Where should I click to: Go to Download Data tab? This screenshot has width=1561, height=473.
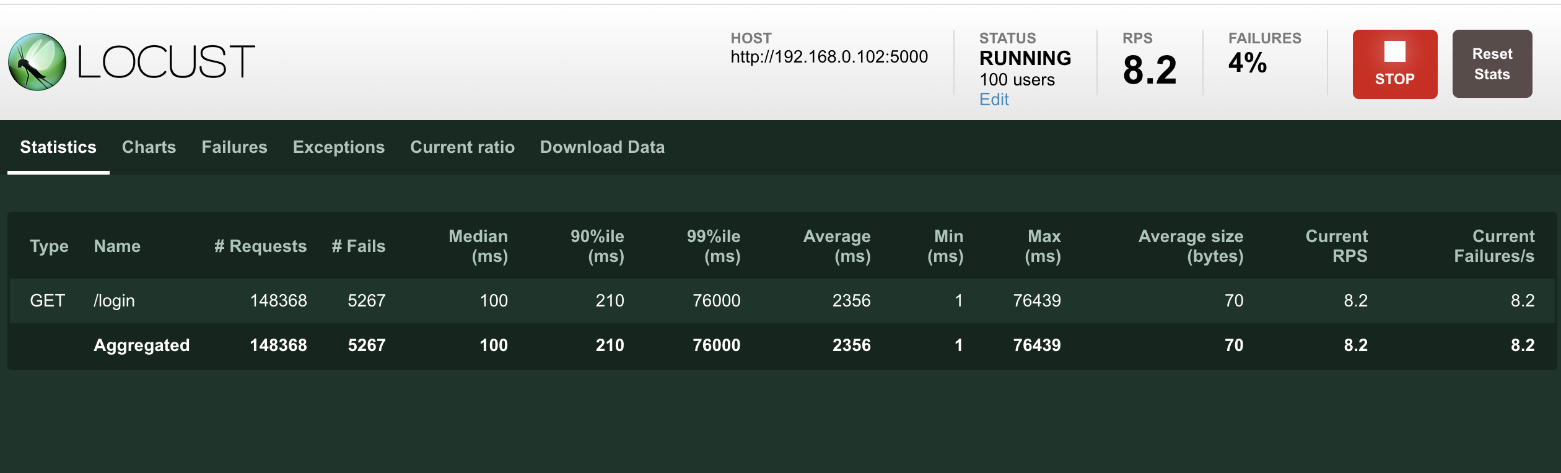[602, 147]
